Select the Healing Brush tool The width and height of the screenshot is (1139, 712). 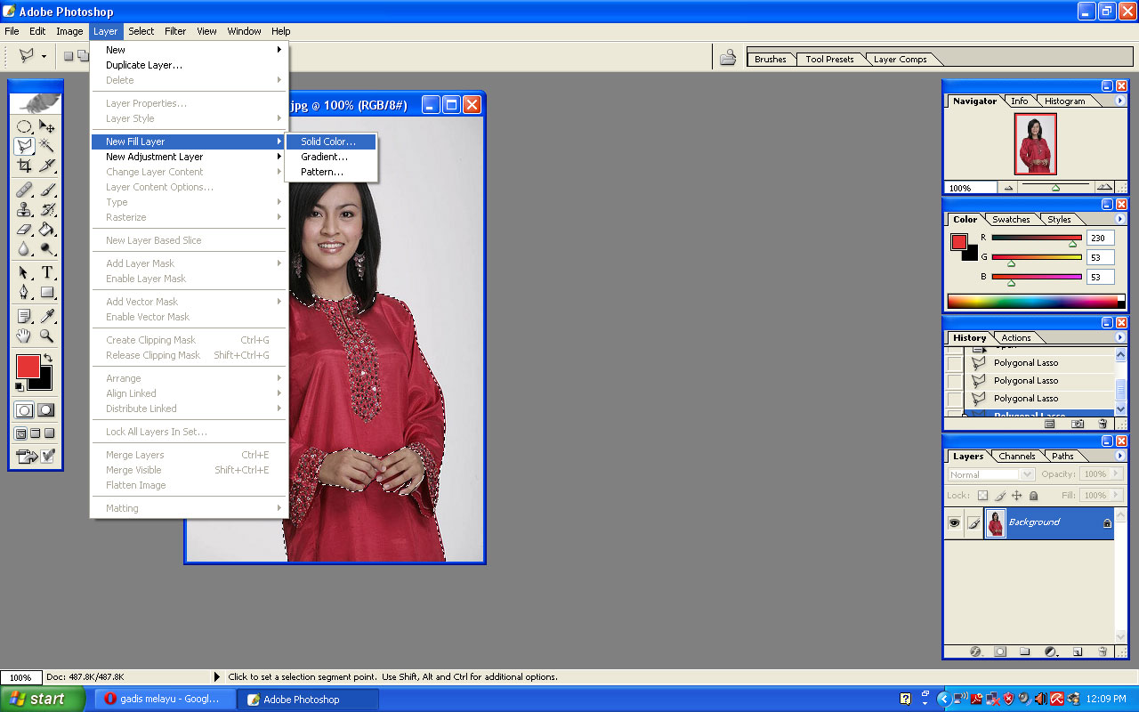(24, 190)
